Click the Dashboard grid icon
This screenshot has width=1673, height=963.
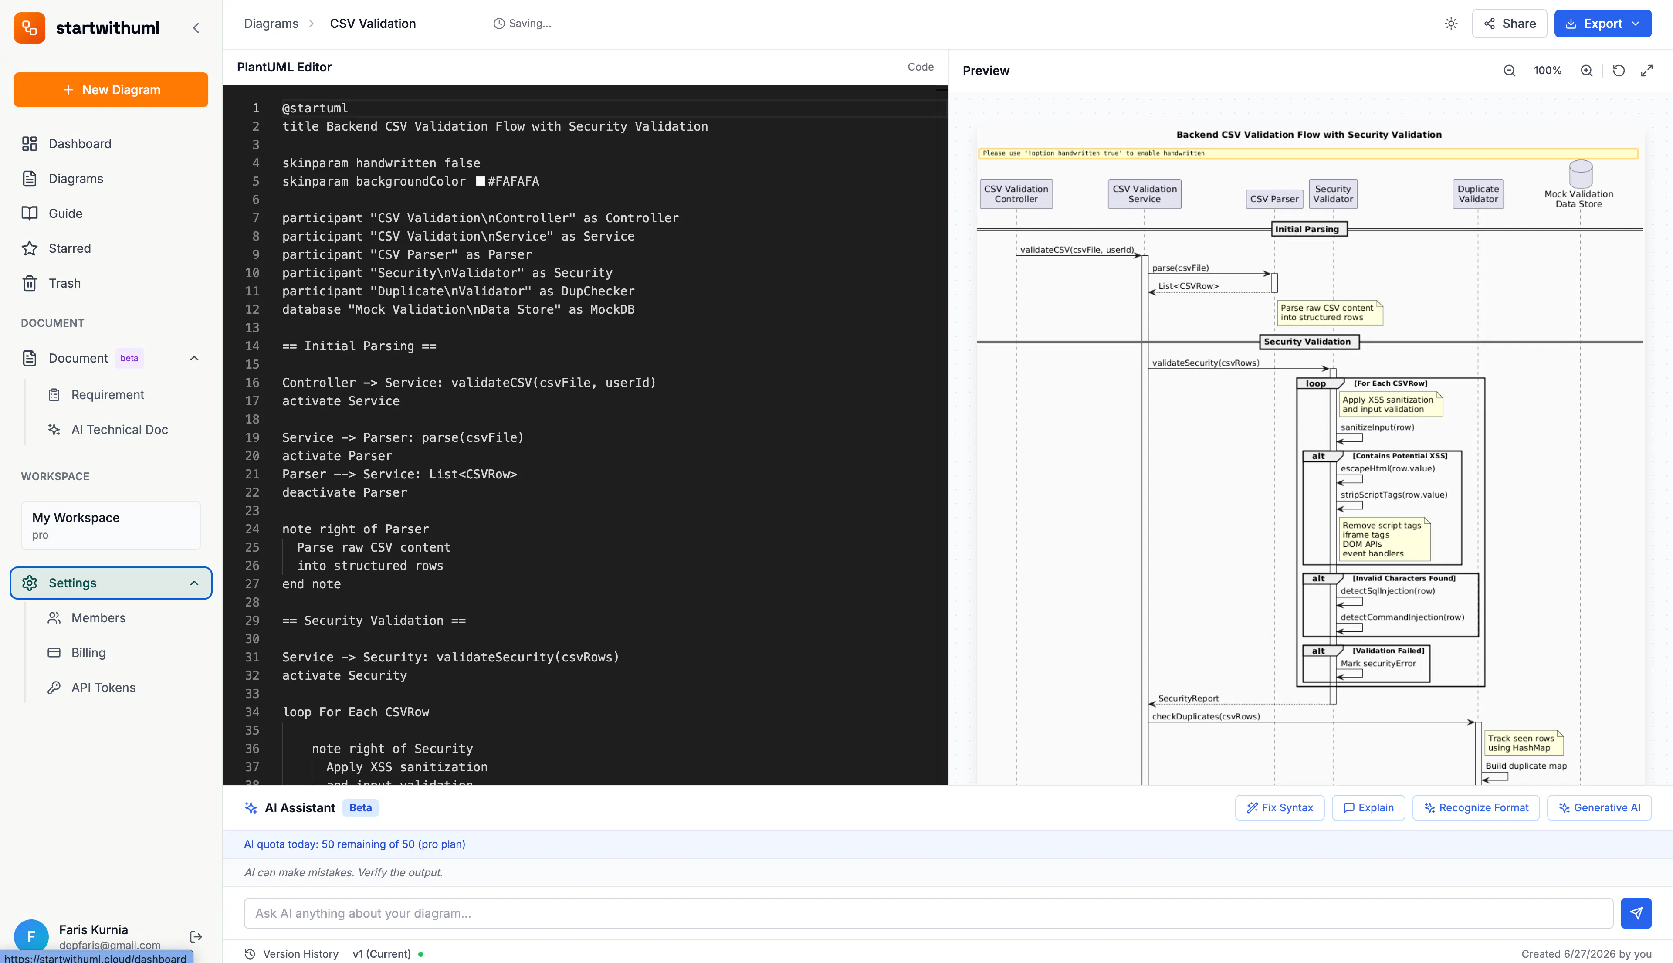30,143
